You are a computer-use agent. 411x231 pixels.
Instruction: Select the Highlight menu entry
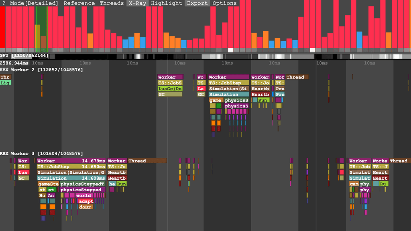click(166, 3)
